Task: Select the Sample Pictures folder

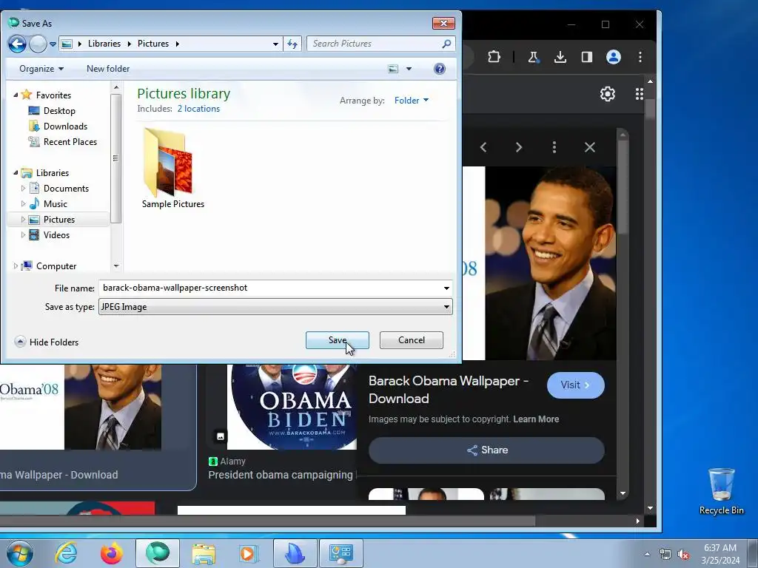Action: (x=173, y=169)
